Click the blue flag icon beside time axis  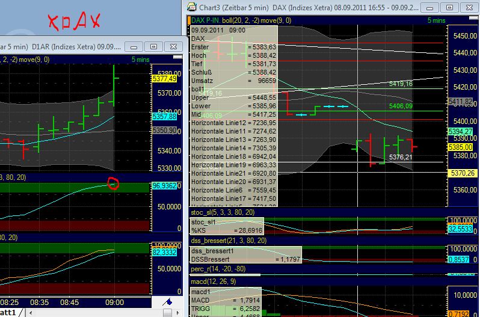coord(167,302)
